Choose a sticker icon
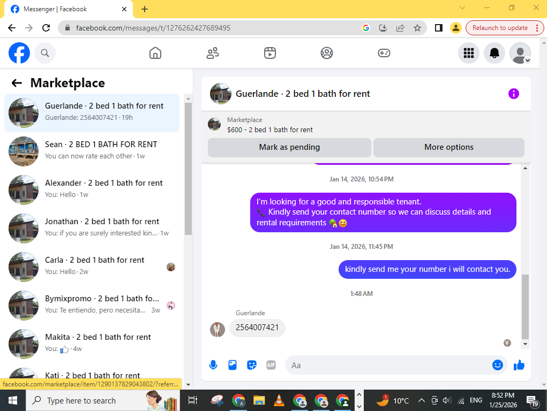The image size is (547, 411). (251, 365)
